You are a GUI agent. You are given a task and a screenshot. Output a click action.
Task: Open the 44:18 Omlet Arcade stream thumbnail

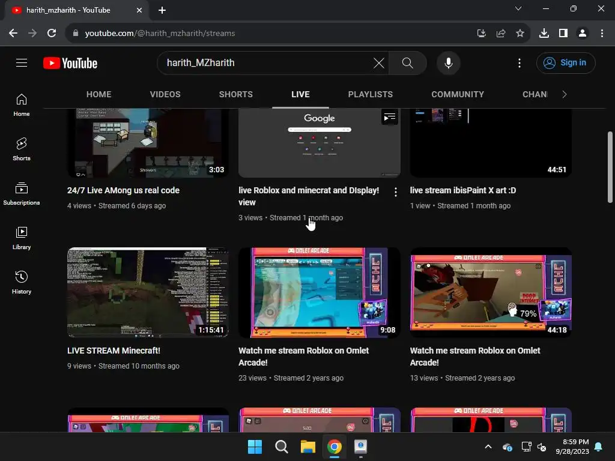(x=491, y=292)
